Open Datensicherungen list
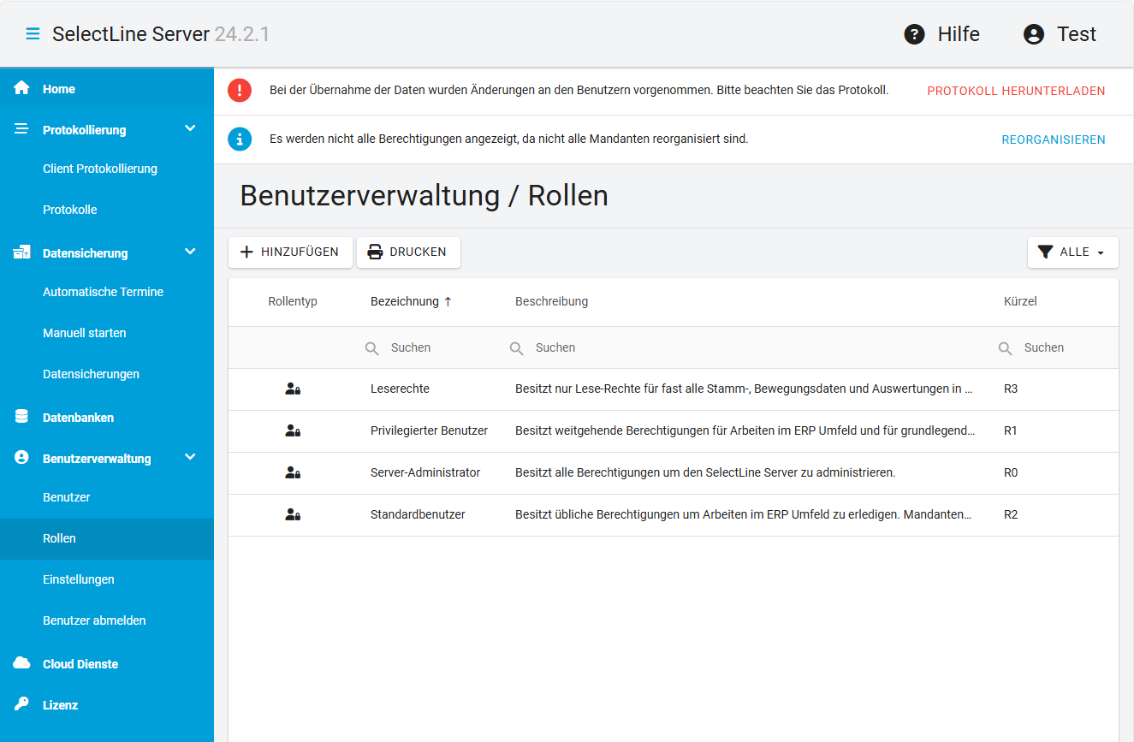This screenshot has width=1134, height=742. tap(91, 374)
